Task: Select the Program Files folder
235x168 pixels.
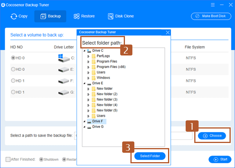Action: pyautogui.click(x=107, y=61)
